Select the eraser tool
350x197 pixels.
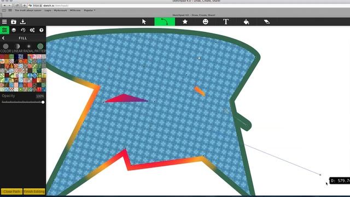pos(267,22)
